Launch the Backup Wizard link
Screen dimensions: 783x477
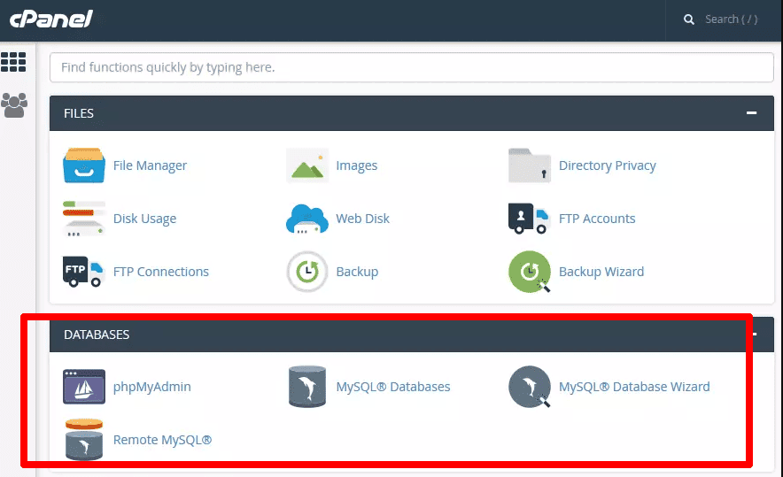(x=601, y=272)
